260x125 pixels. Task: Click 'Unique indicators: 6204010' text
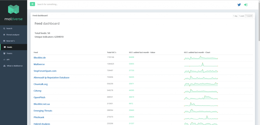(x=49, y=37)
